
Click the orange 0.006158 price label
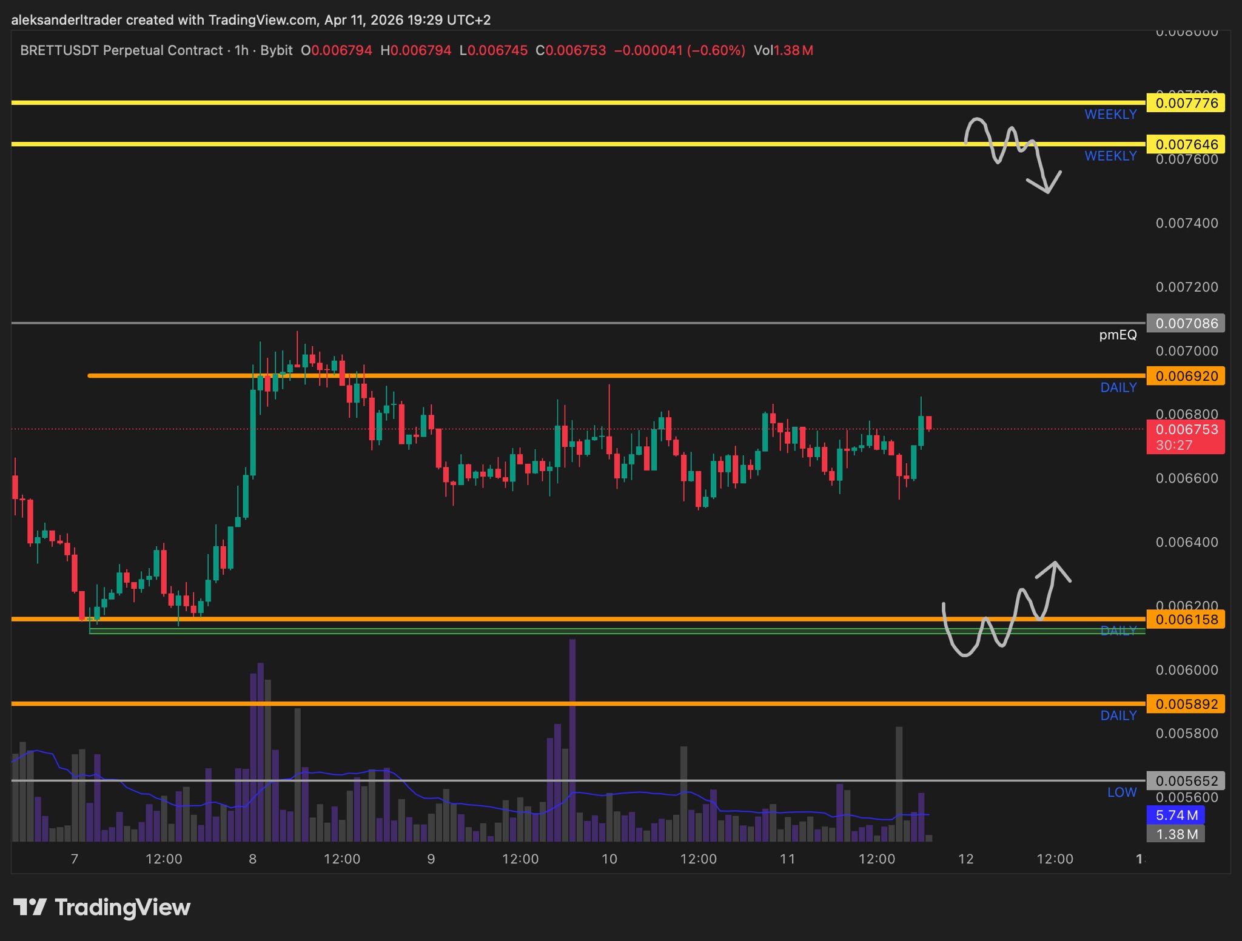point(1186,619)
